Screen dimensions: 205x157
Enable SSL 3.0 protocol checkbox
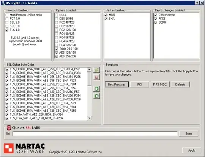pyautogui.click(x=7, y=26)
